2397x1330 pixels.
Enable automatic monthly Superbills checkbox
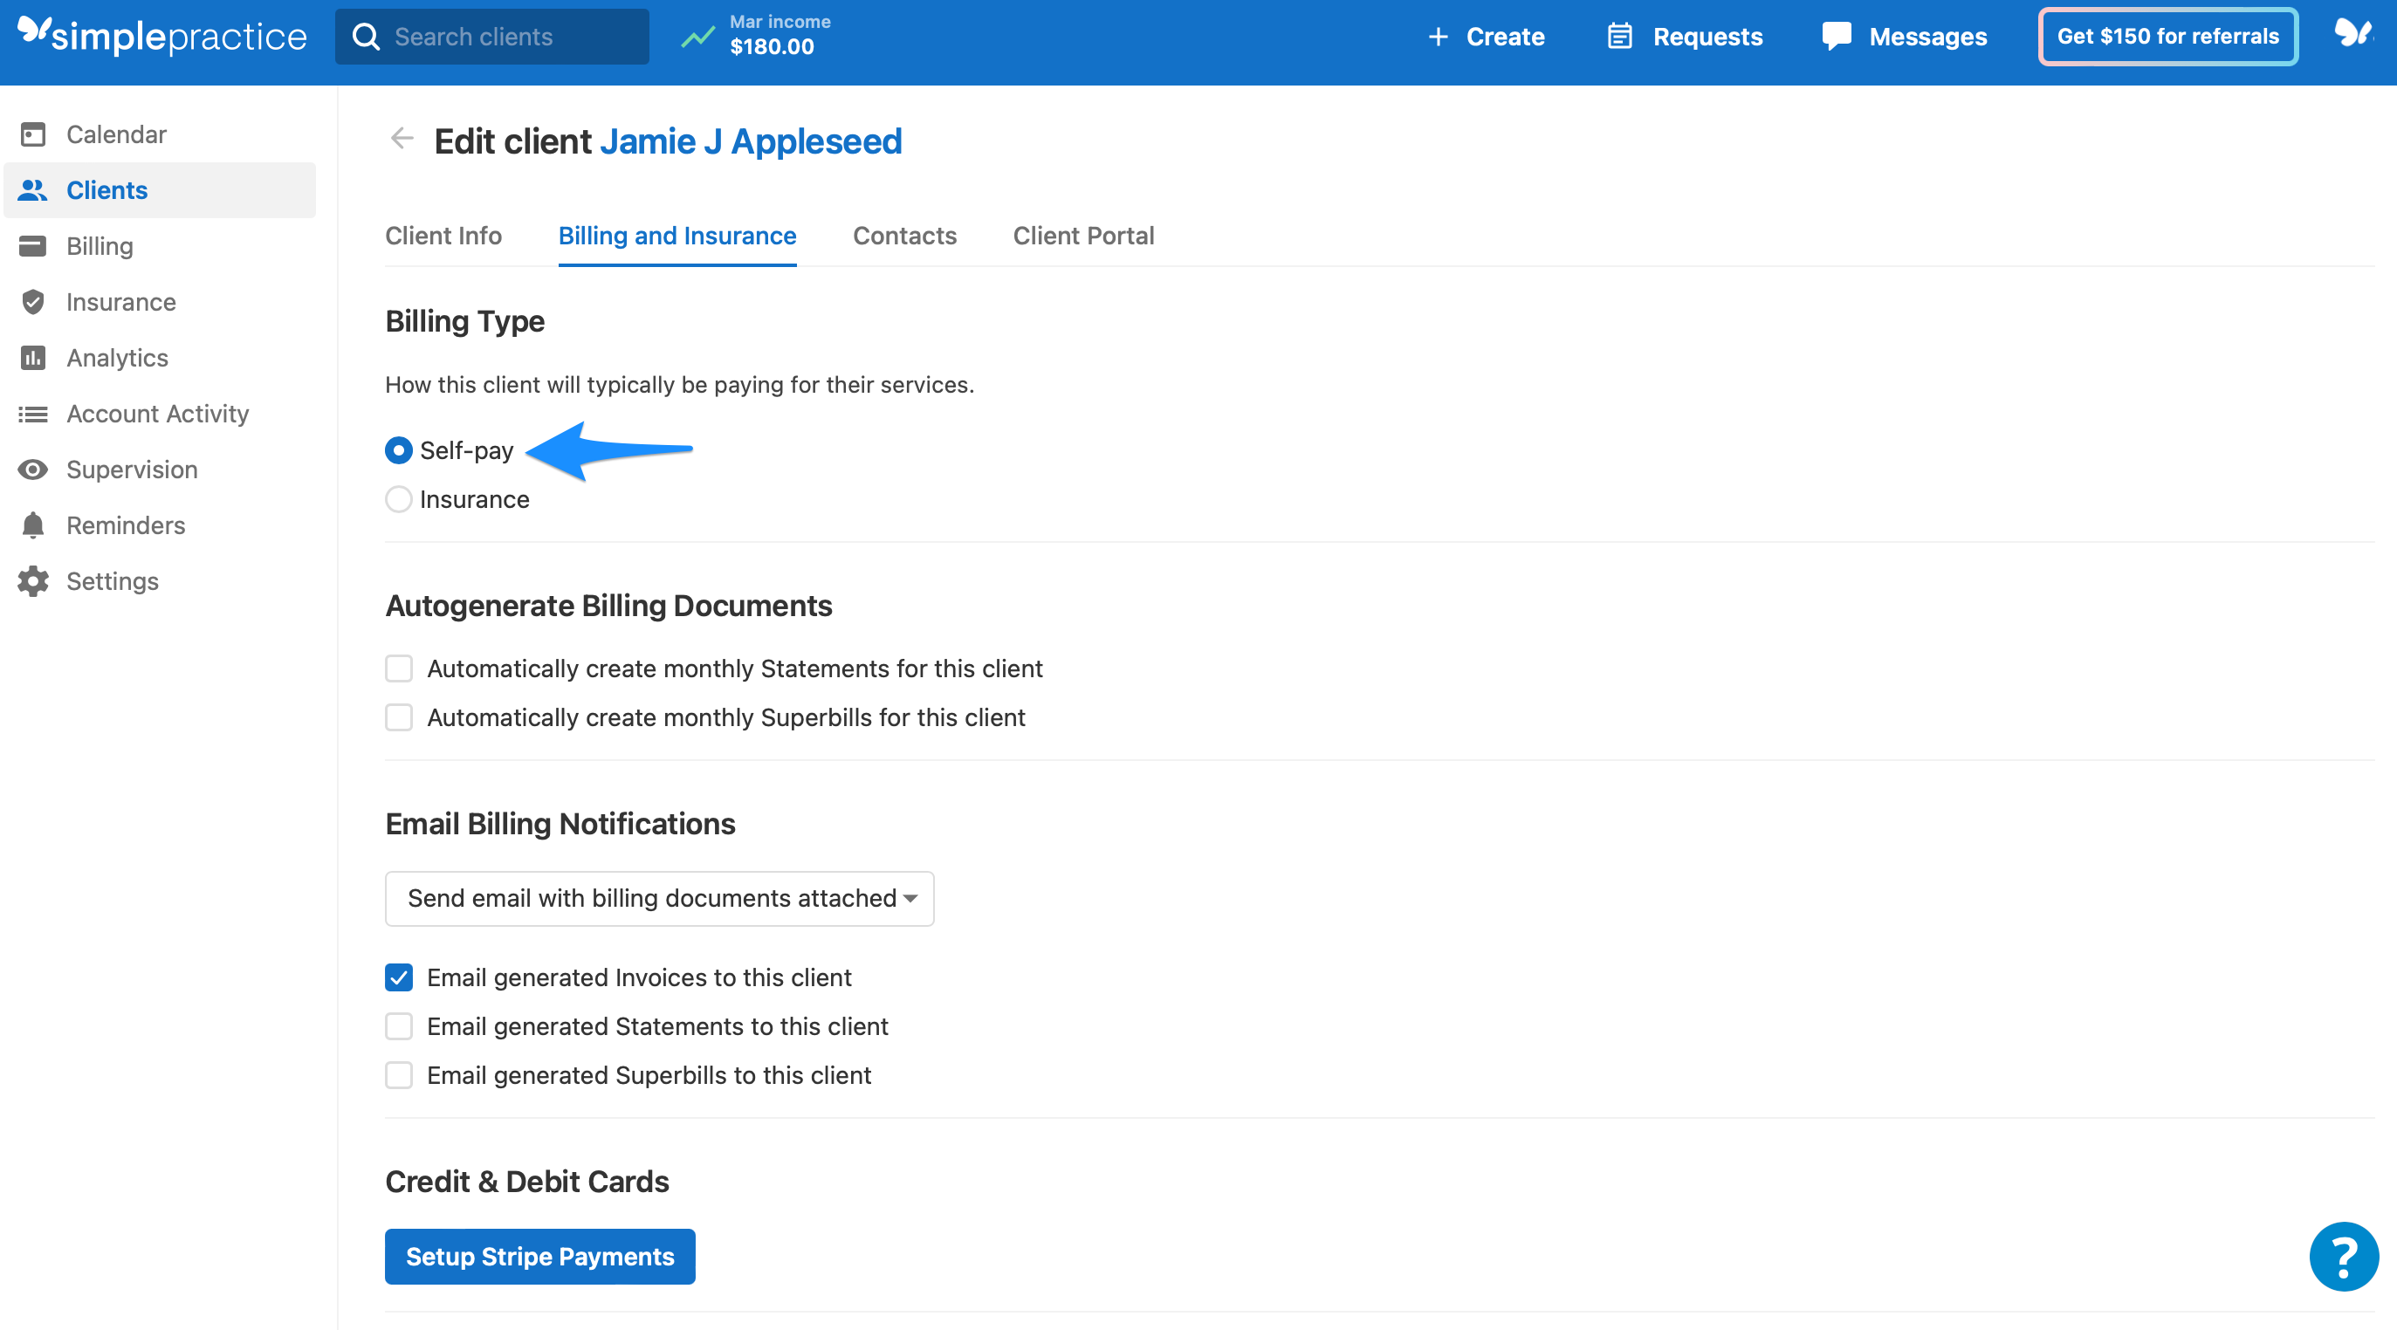tap(399, 717)
